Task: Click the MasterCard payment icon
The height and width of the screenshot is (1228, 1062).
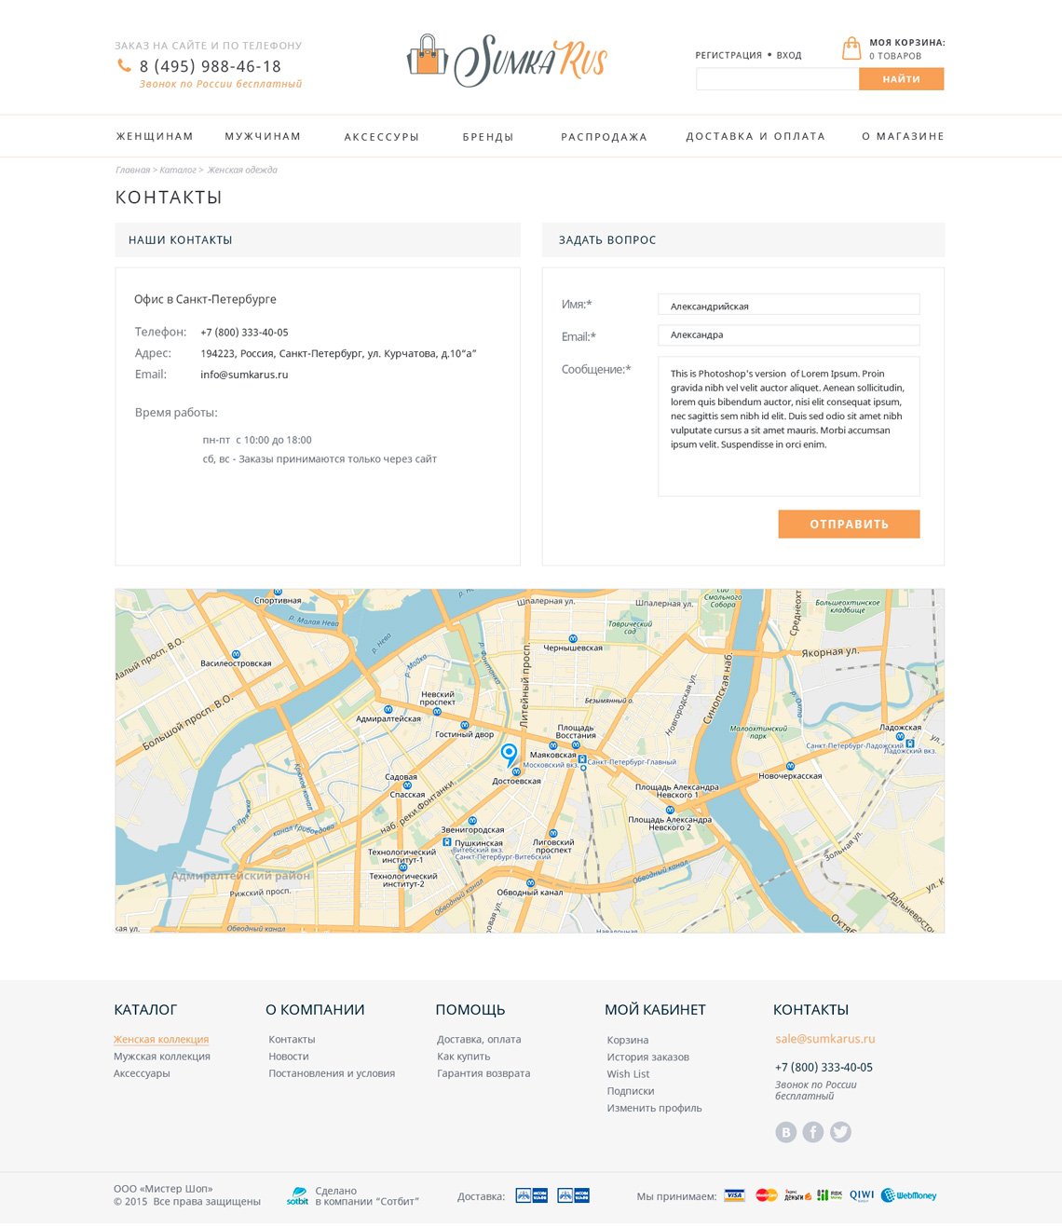Action: click(x=766, y=1195)
